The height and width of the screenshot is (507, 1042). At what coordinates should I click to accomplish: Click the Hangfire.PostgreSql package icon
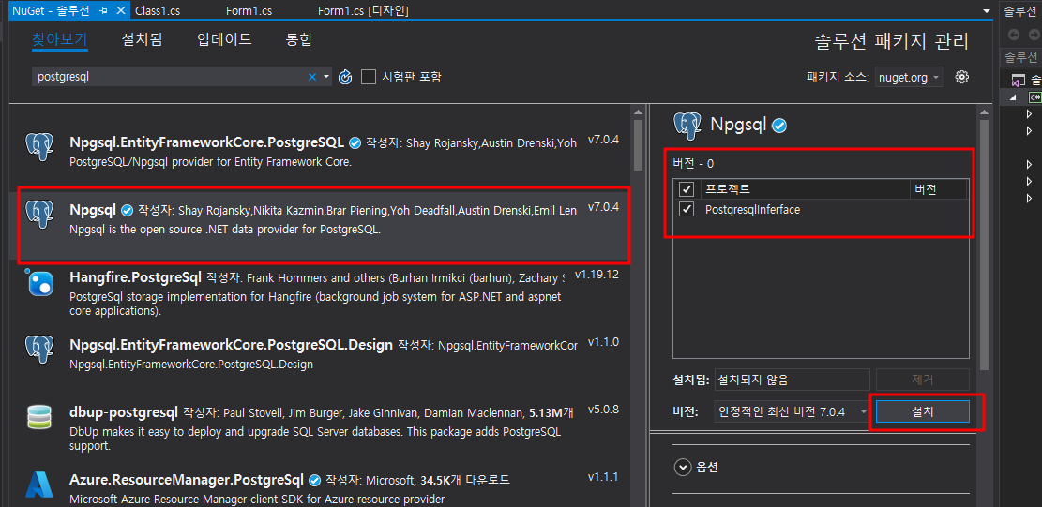[39, 283]
